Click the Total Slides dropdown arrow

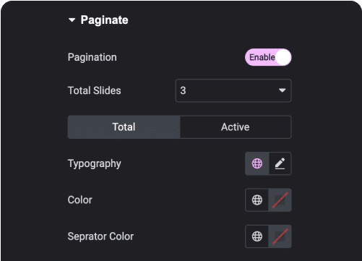pos(282,90)
